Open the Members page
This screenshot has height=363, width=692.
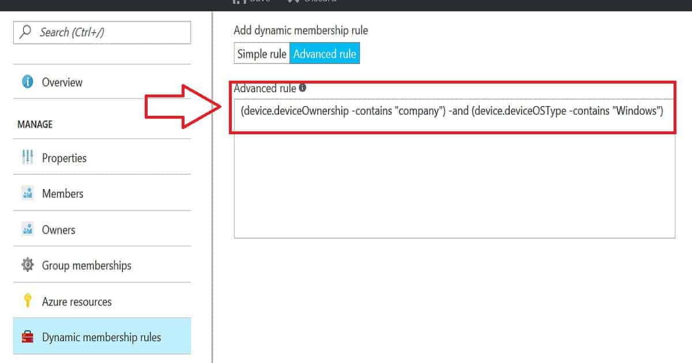102,194
